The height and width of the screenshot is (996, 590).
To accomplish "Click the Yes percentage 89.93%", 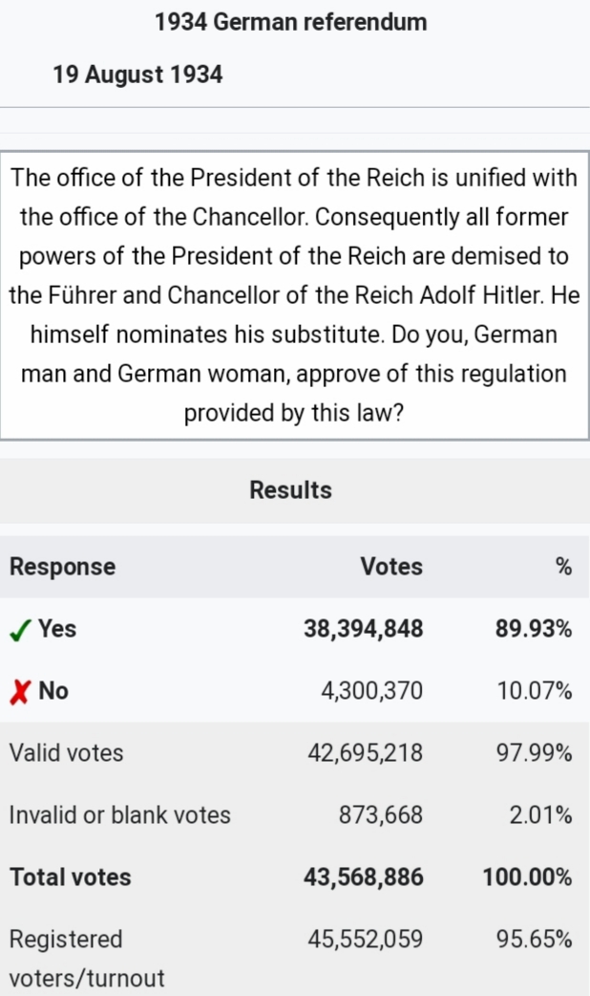I will [534, 629].
